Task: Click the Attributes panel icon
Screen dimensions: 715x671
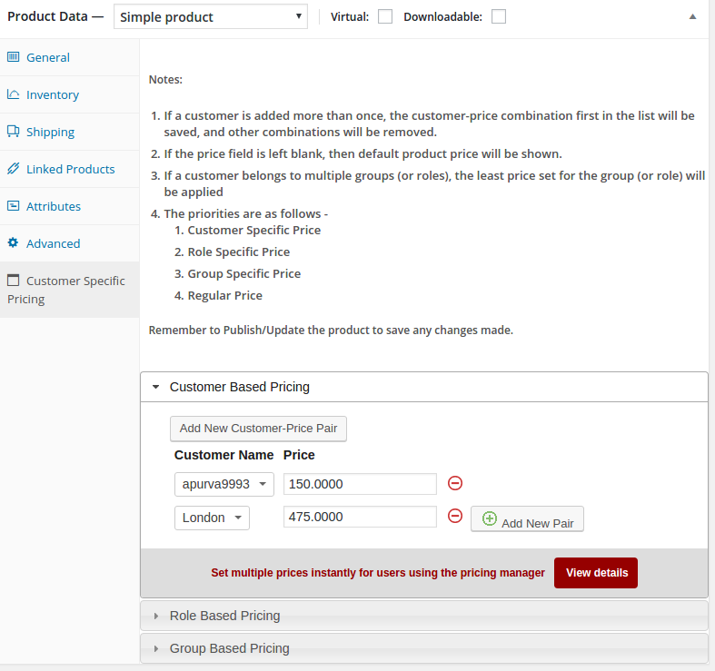Action: point(14,205)
